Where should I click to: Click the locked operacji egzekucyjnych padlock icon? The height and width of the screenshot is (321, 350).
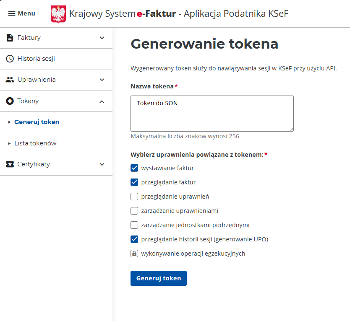coord(134,254)
